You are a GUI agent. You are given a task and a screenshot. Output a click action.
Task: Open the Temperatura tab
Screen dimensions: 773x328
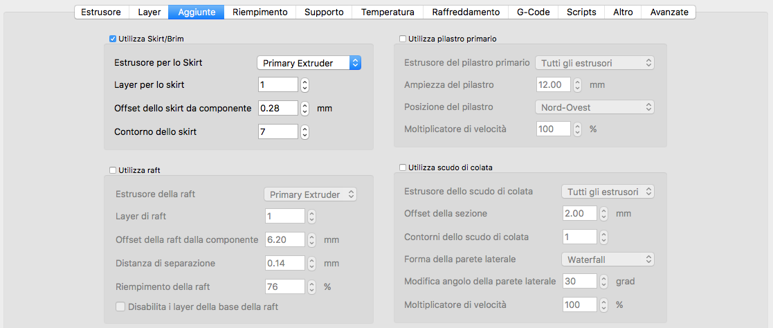click(x=388, y=12)
